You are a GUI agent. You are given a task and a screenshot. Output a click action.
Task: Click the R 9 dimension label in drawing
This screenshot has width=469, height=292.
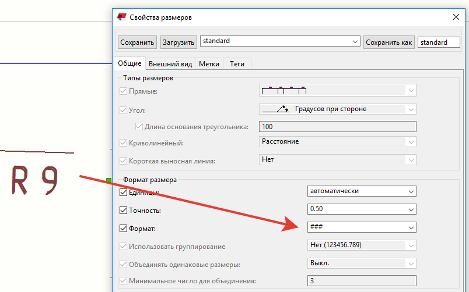tap(34, 180)
